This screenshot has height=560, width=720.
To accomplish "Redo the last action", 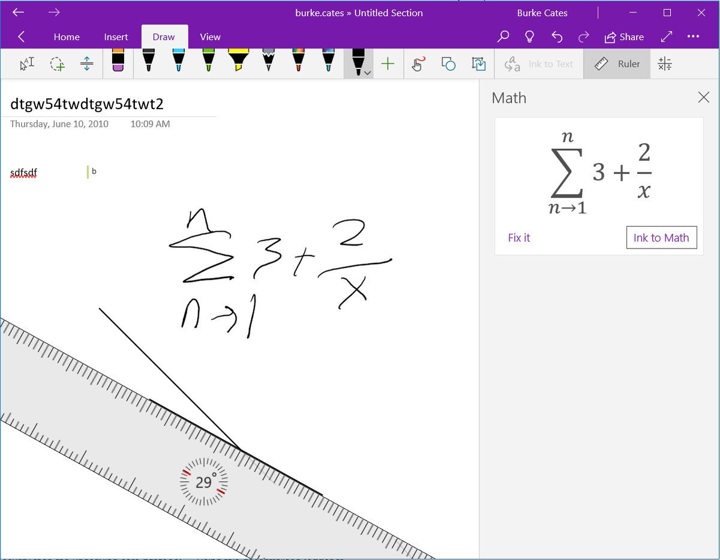I will tap(583, 37).
